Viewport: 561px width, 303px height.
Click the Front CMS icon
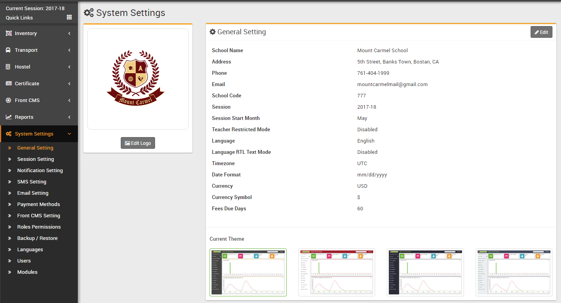9,100
